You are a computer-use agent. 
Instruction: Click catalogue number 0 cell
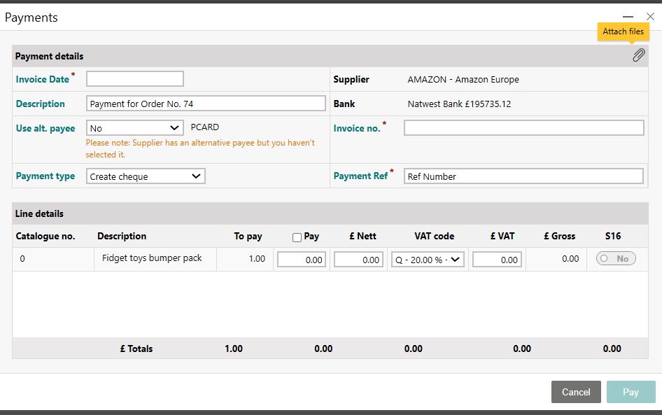click(22, 259)
